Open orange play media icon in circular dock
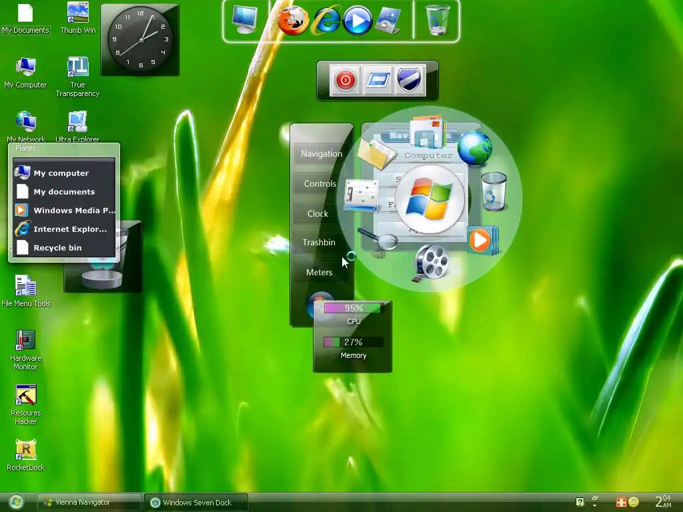 (x=482, y=240)
